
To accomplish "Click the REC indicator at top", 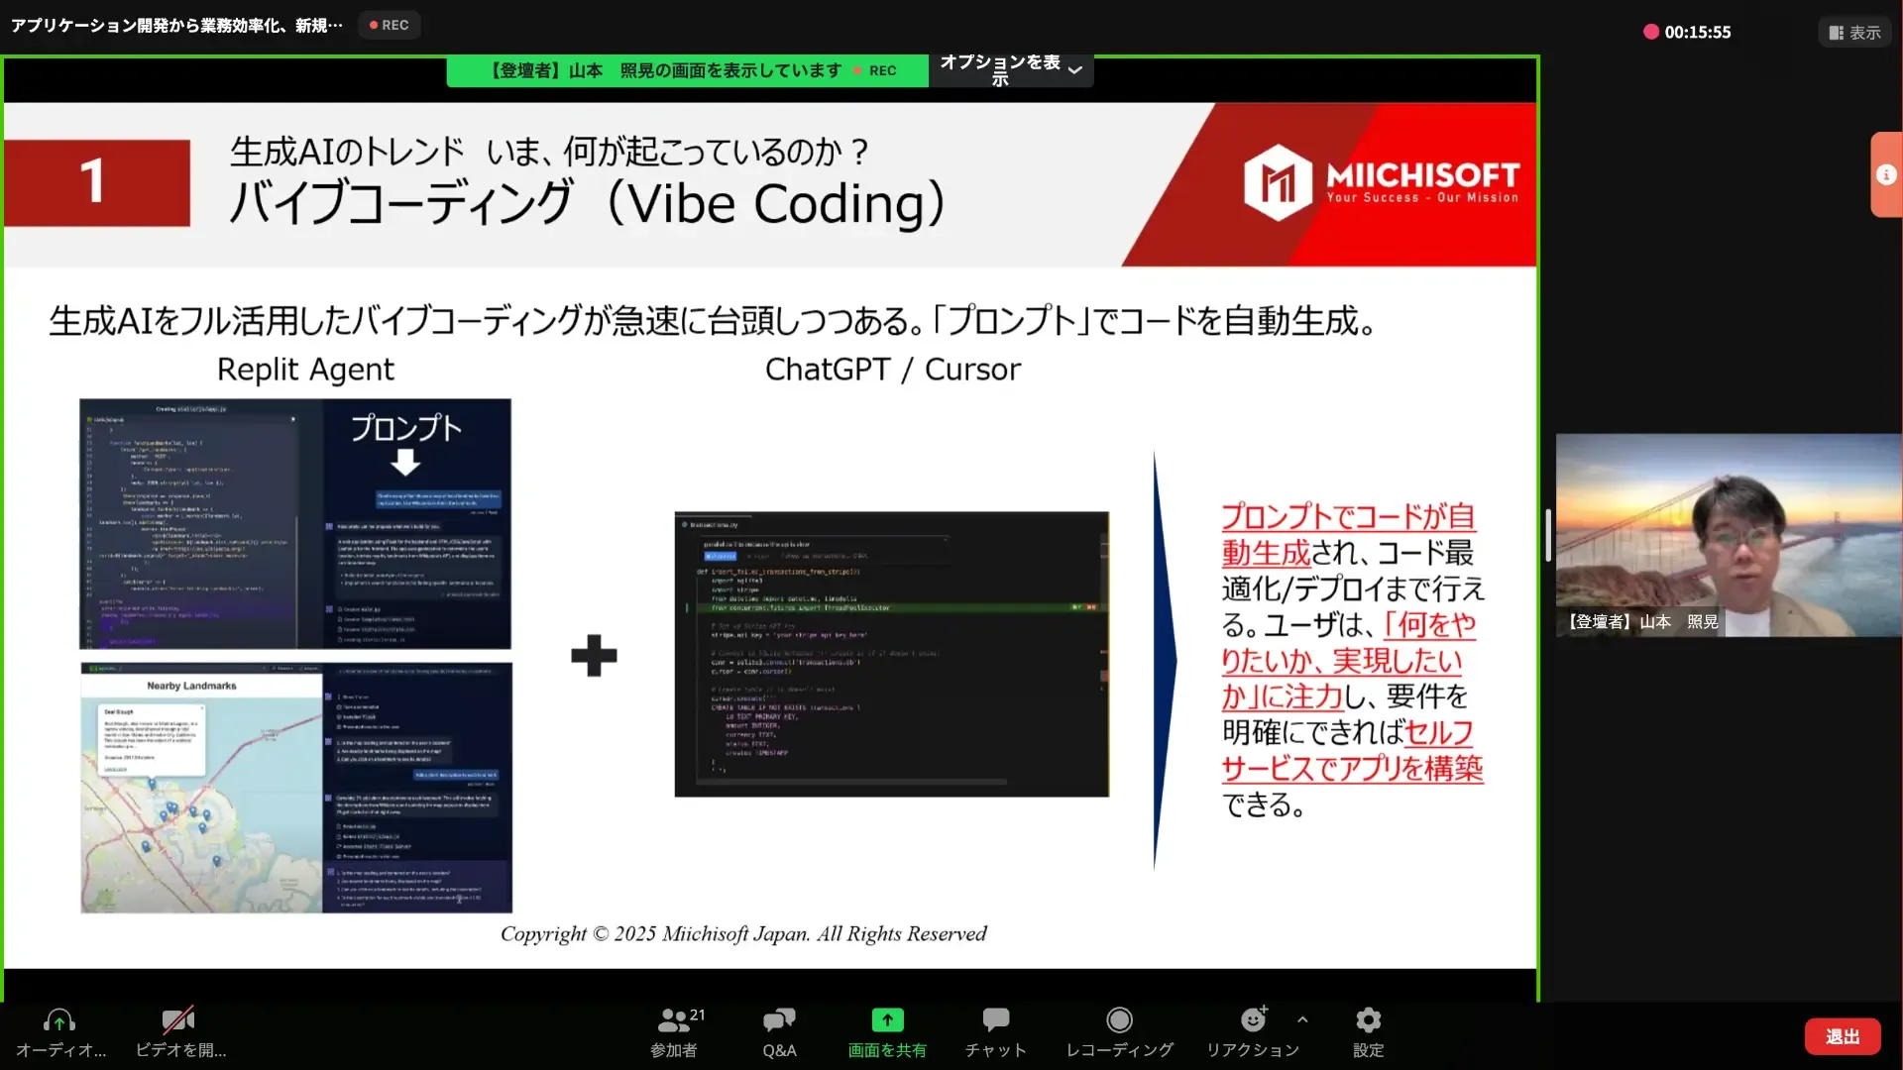I will 389,25.
